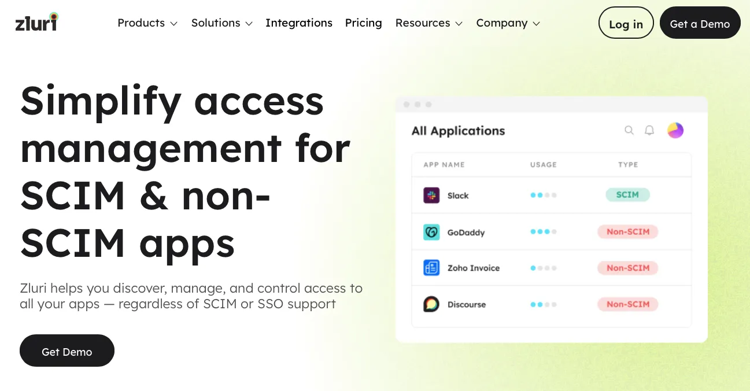Select the Zoho Invoice name text

click(x=474, y=268)
